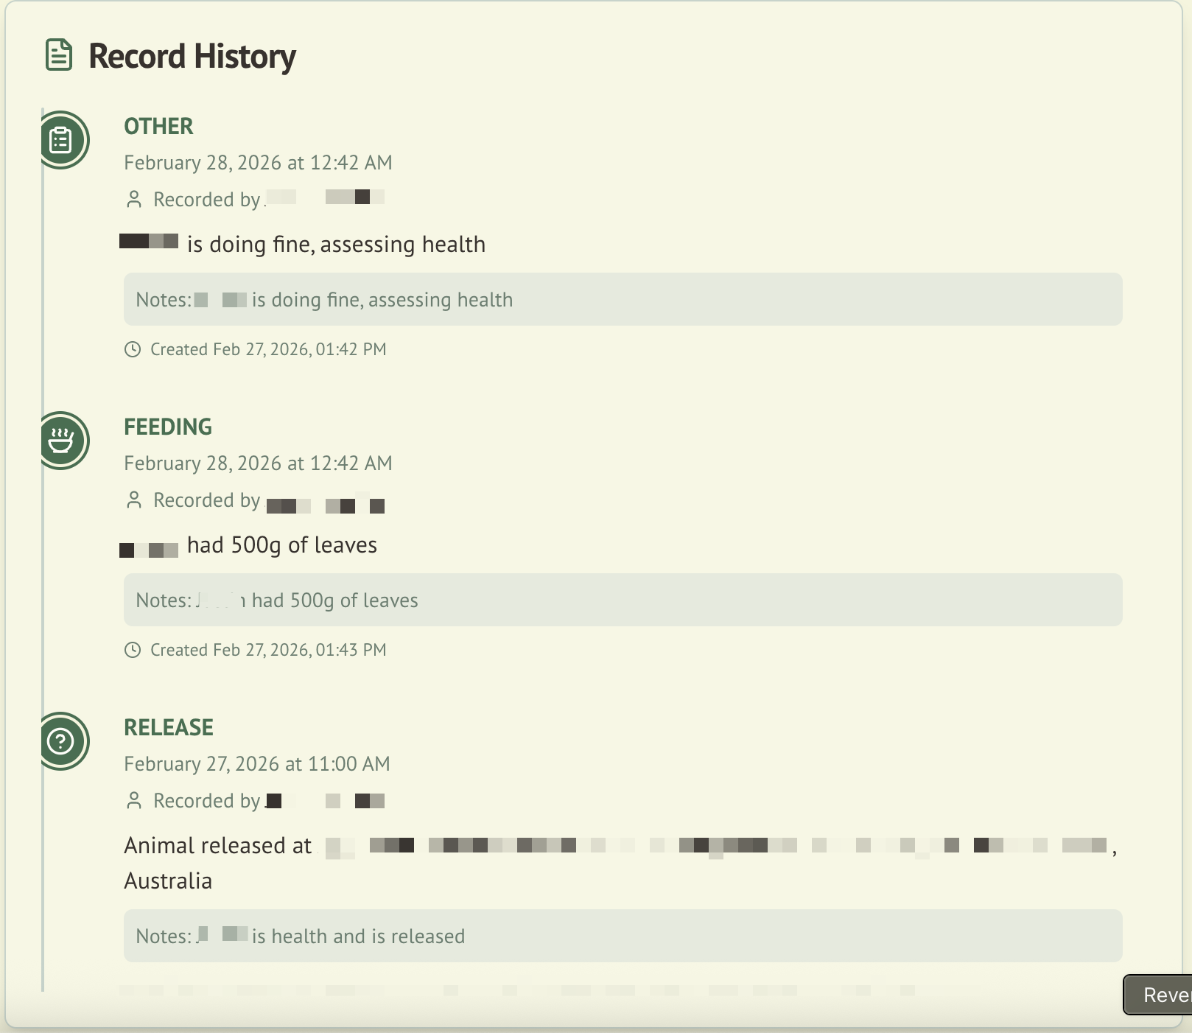Click the steaming bowl FEEDING icon
Viewport: 1192px width, 1033px height.
[x=61, y=441]
